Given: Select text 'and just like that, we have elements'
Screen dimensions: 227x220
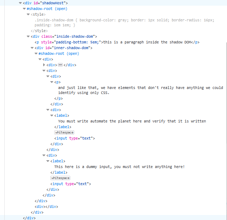Looking at the screenshot, I should [x=97, y=88].
